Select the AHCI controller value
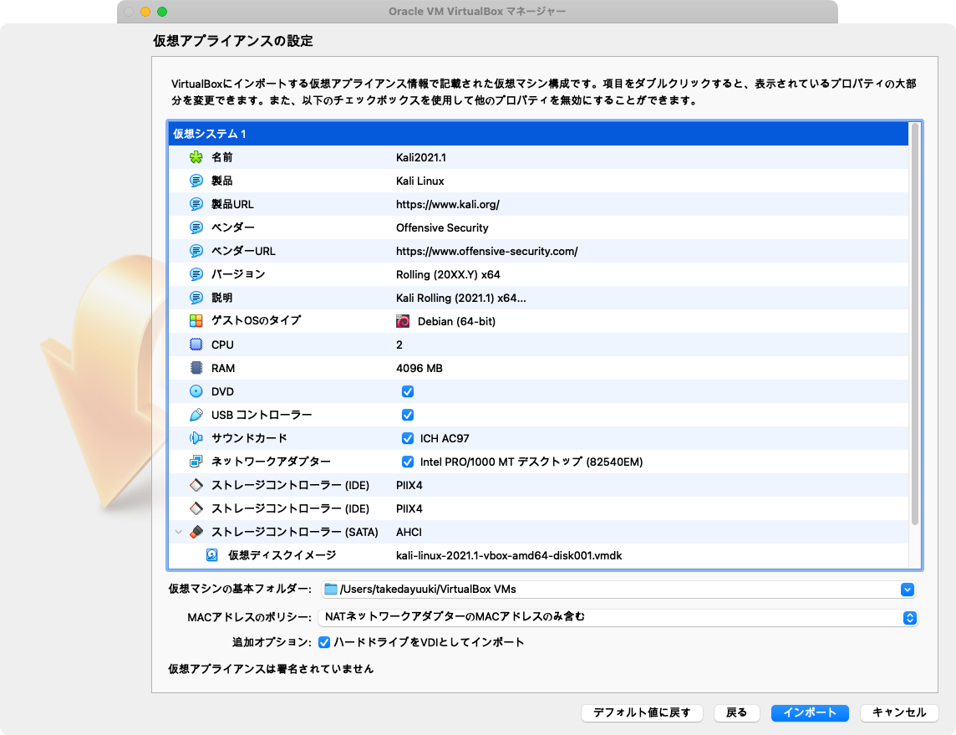This screenshot has height=735, width=956. click(409, 532)
